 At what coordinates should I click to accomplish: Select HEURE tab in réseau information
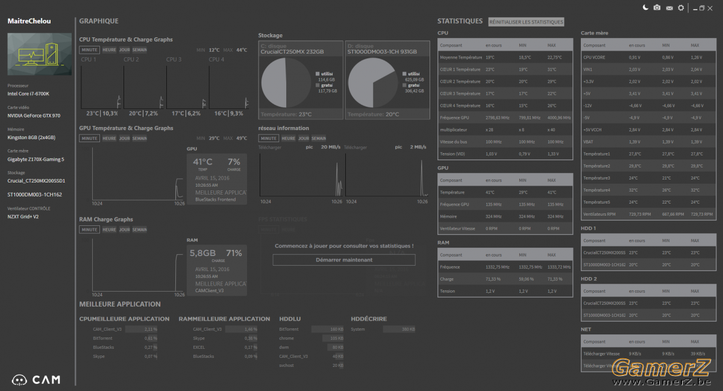coord(289,138)
